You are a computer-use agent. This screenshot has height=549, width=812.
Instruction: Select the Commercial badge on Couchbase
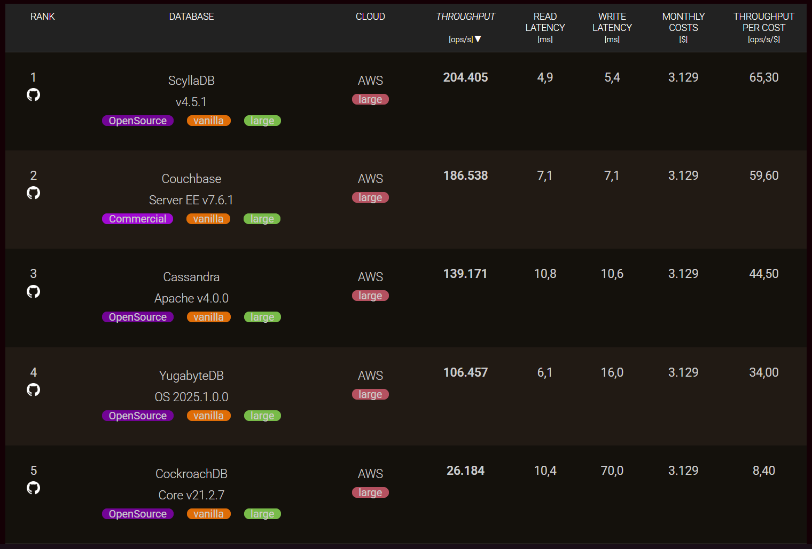coord(137,218)
